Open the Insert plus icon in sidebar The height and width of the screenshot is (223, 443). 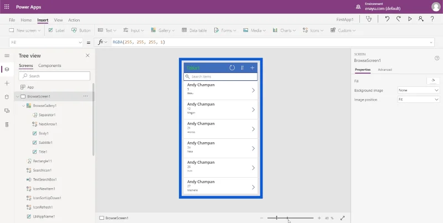[7, 83]
